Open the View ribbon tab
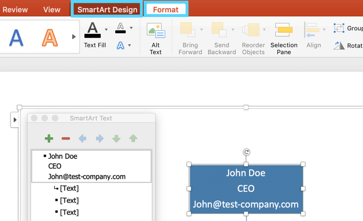363x221 pixels. [52, 10]
